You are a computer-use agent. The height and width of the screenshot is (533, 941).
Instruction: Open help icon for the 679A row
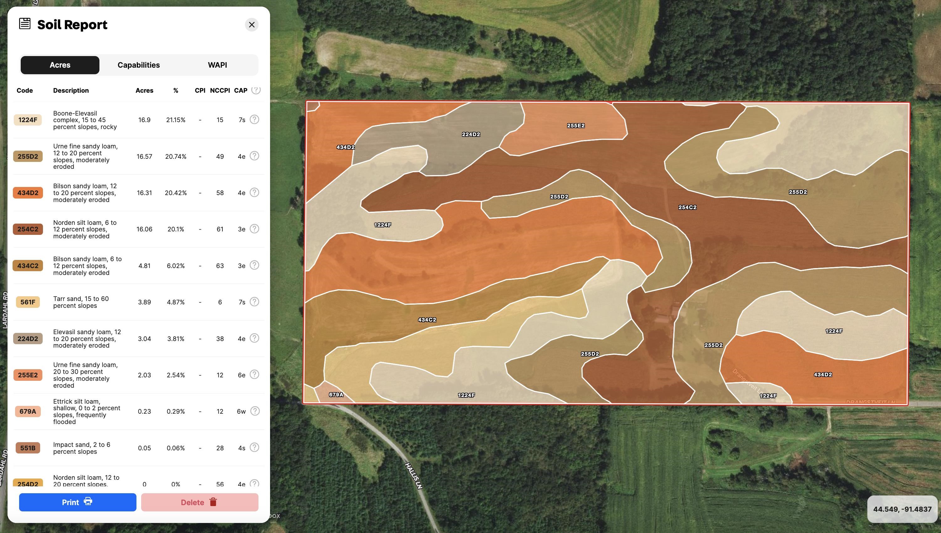255,411
